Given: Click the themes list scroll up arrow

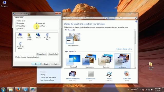Looking at the screenshot, I should coord(135,30).
